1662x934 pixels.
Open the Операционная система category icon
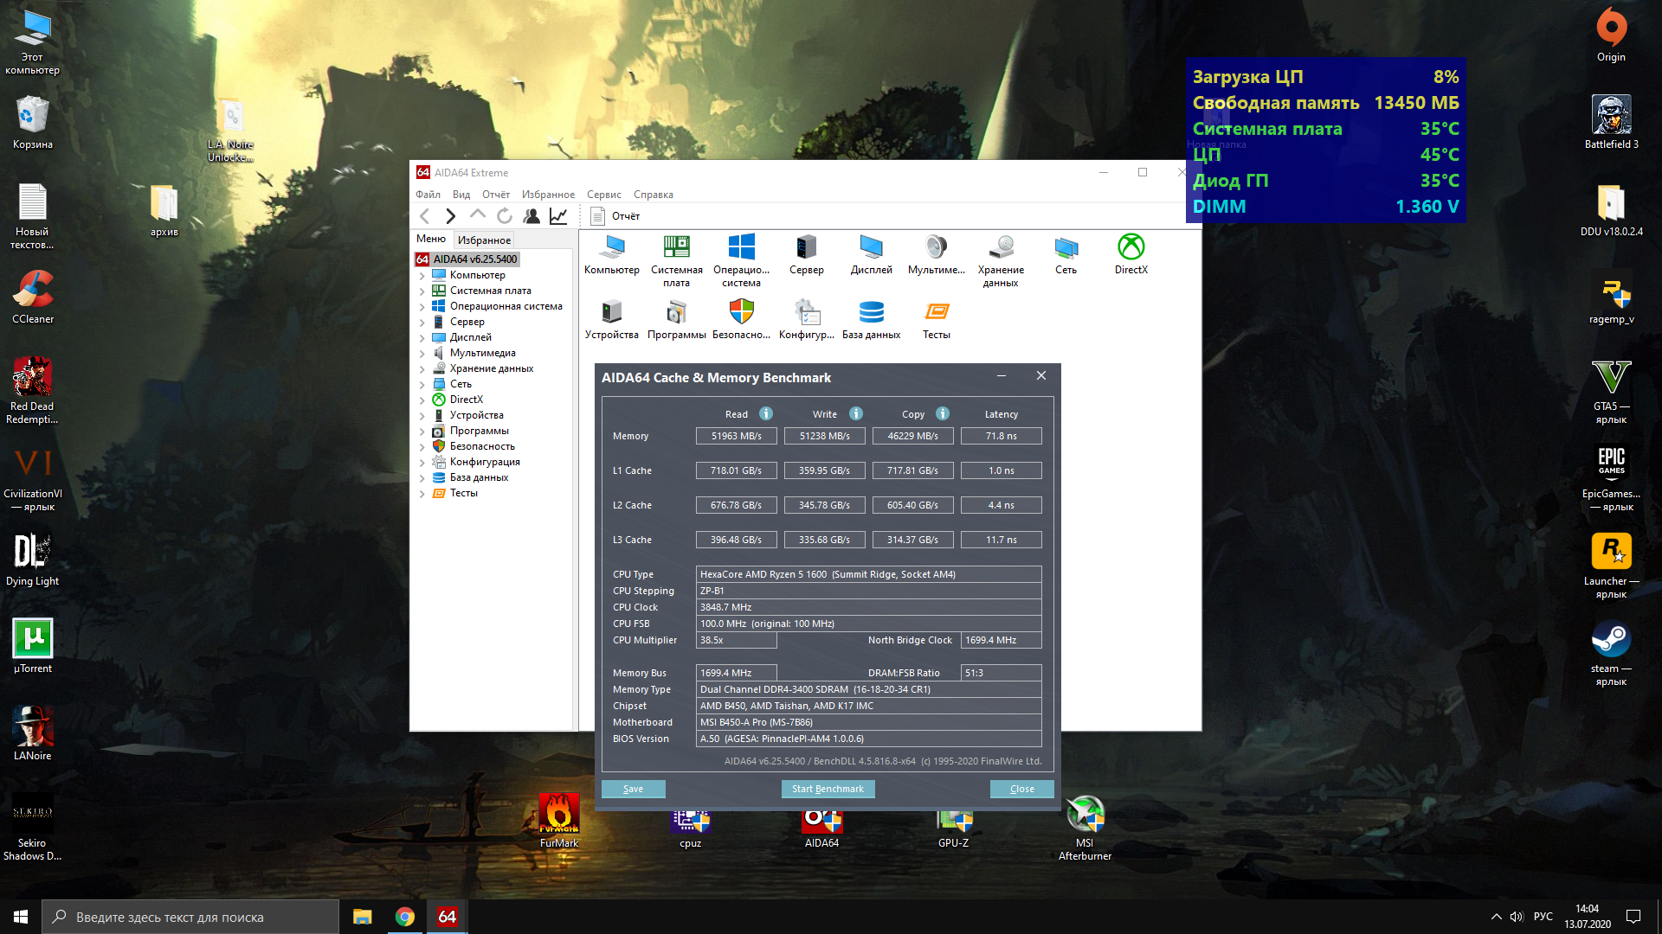pyautogui.click(x=741, y=260)
